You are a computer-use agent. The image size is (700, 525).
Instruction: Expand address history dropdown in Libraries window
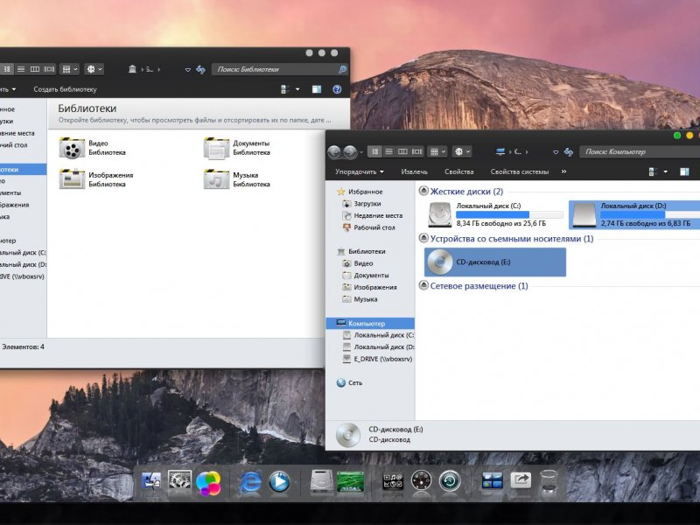coord(188,70)
